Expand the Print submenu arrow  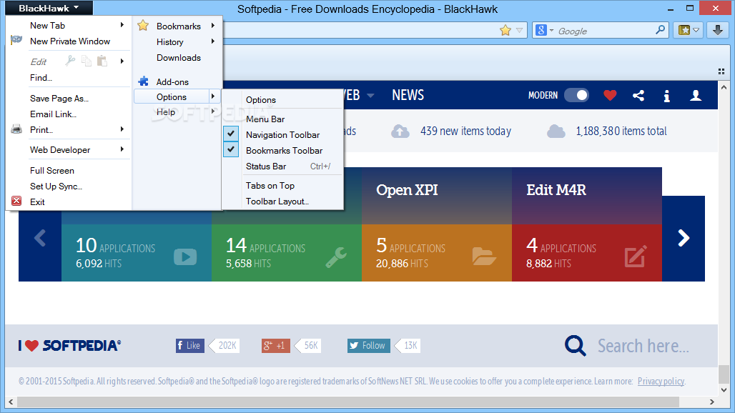[122, 129]
